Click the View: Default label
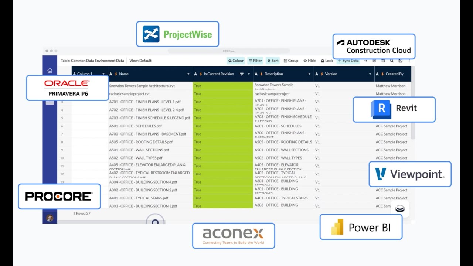 click(x=140, y=61)
